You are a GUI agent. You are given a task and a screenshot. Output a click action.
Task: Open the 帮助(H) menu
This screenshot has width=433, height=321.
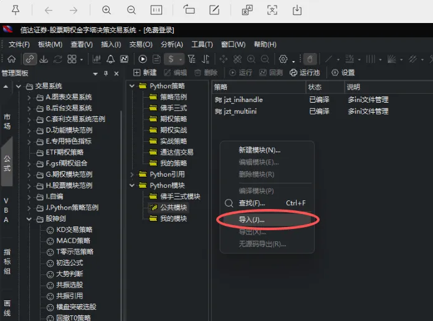(265, 44)
